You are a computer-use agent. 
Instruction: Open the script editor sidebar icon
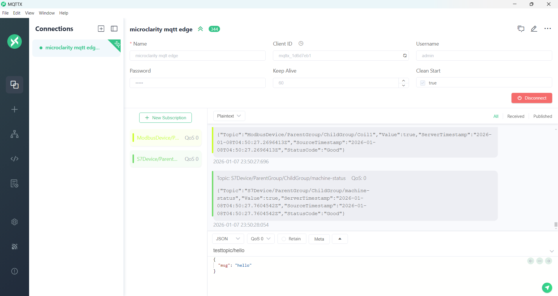click(15, 159)
